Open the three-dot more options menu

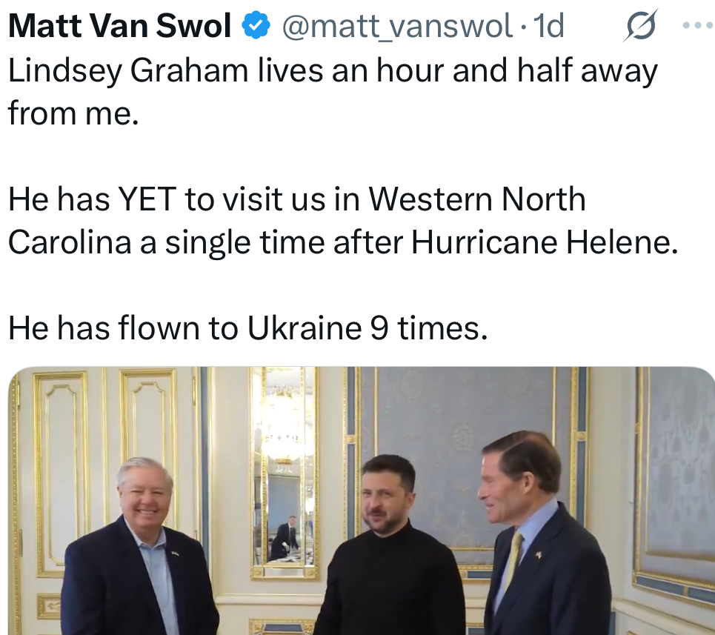[x=696, y=26]
